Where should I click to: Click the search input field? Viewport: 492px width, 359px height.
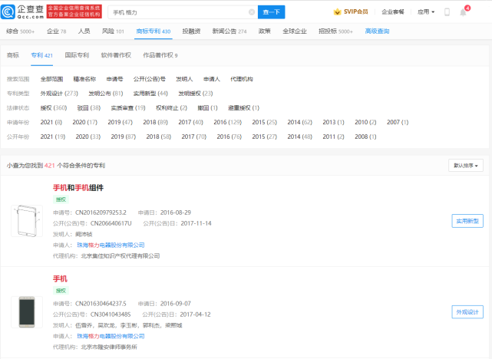point(183,12)
